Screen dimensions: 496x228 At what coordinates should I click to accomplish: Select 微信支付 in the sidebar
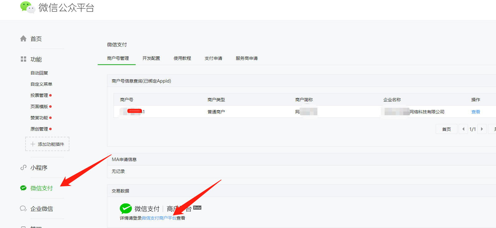click(42, 188)
